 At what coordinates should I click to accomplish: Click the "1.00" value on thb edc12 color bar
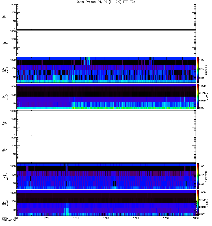pyautogui.click(x=202, y=60)
